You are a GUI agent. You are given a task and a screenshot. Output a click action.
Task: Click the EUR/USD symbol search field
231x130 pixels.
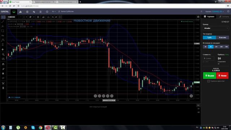point(13,17)
